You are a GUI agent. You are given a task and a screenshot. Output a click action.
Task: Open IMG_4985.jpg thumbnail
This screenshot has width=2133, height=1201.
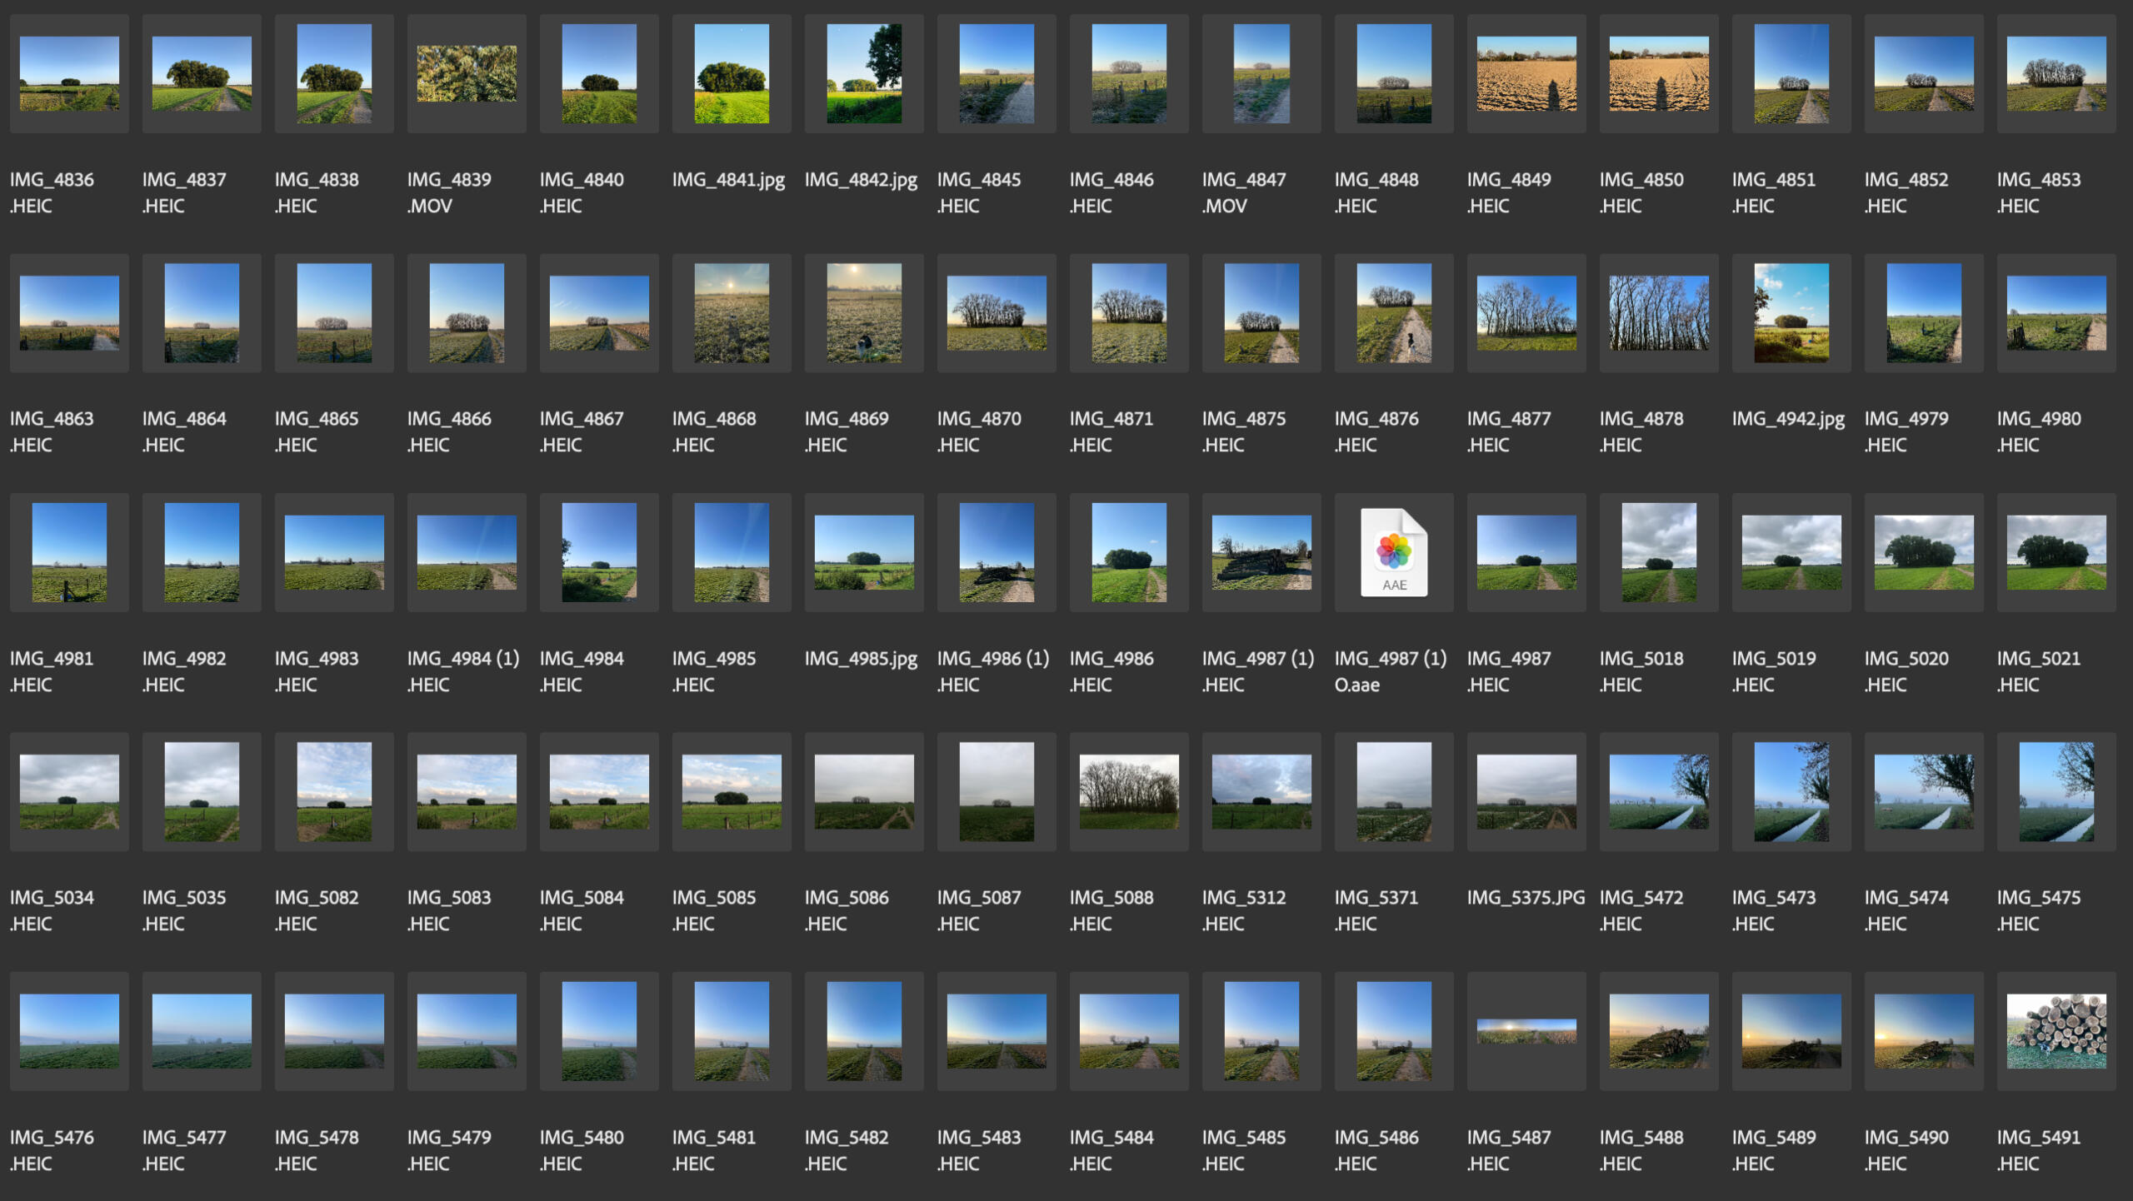coord(863,552)
